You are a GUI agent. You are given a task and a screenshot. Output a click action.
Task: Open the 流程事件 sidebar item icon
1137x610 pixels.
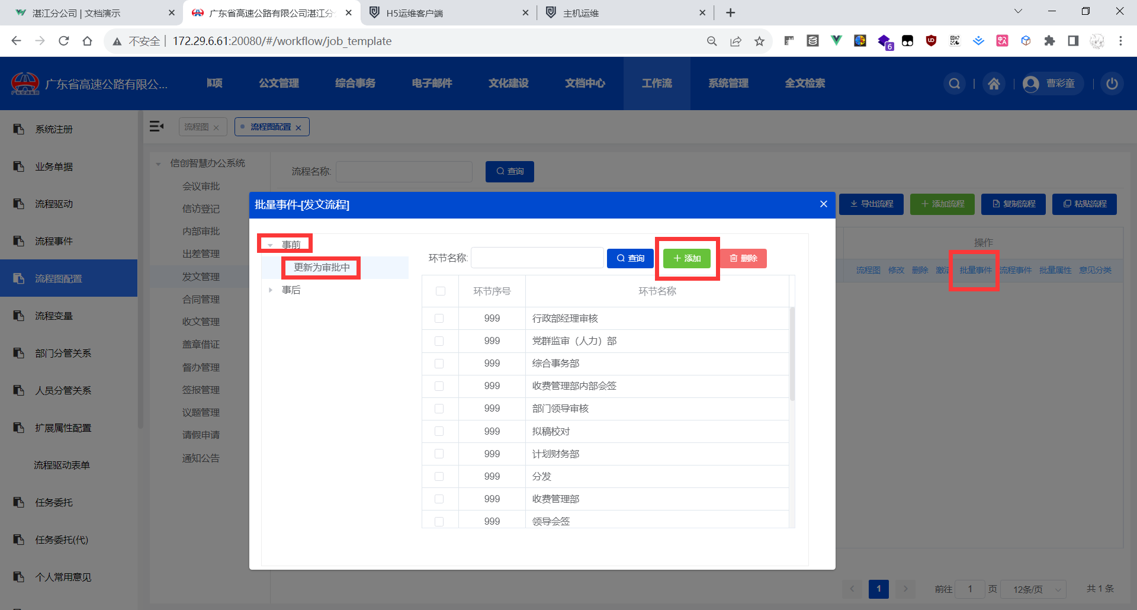click(x=19, y=241)
